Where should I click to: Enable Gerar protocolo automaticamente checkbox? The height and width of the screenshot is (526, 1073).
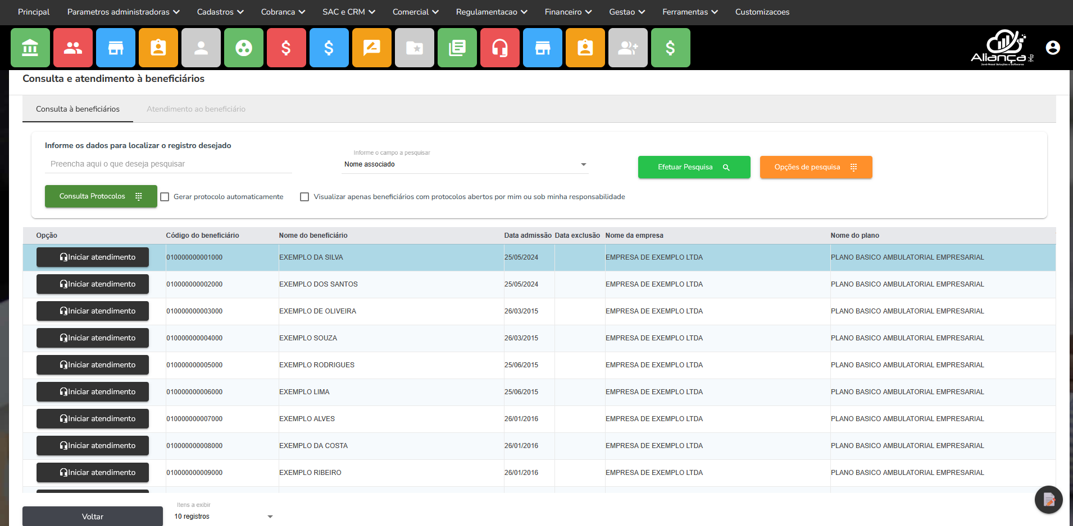pos(165,197)
